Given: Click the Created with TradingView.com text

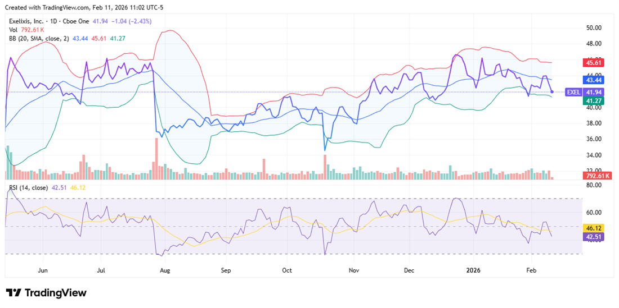Looking at the screenshot, I should click(46, 7).
